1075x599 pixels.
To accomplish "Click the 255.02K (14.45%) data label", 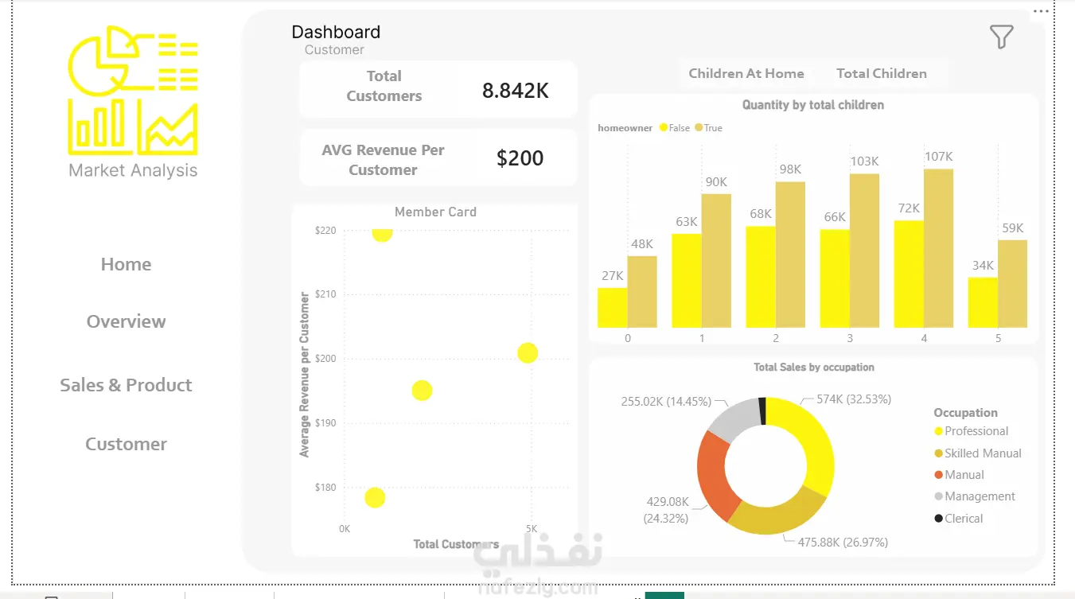I will (x=666, y=402).
